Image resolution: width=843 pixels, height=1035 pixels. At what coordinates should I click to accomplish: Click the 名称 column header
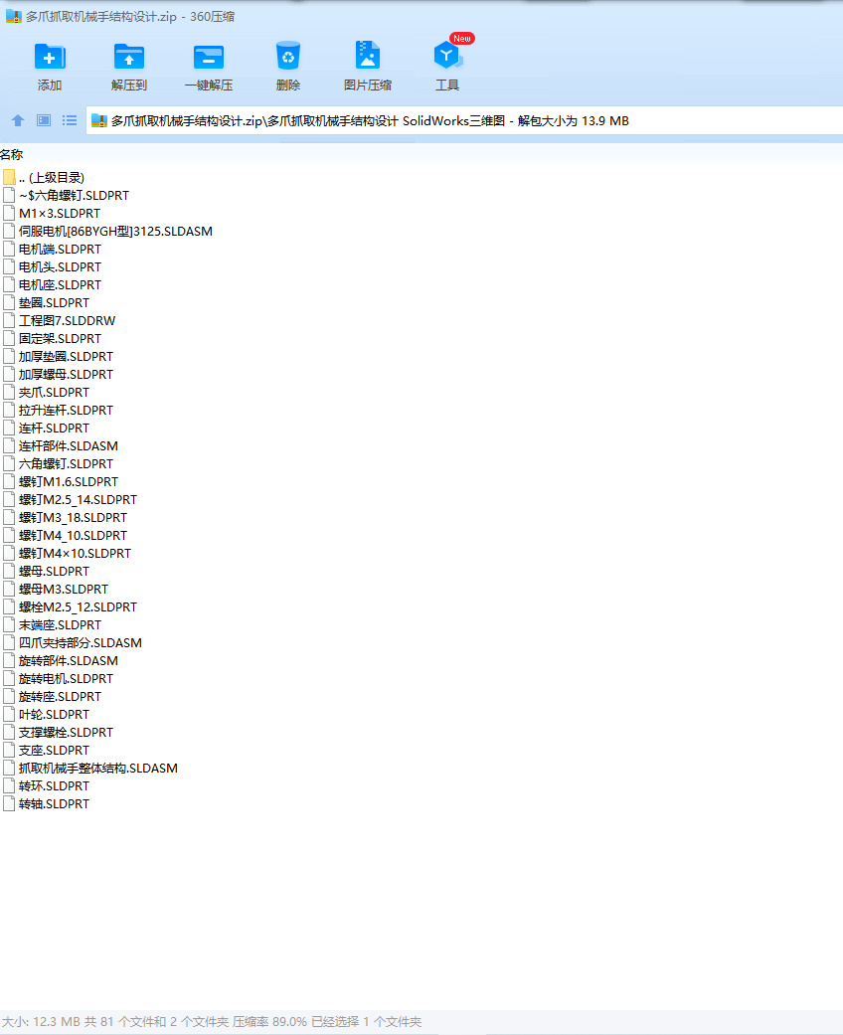tap(12, 154)
